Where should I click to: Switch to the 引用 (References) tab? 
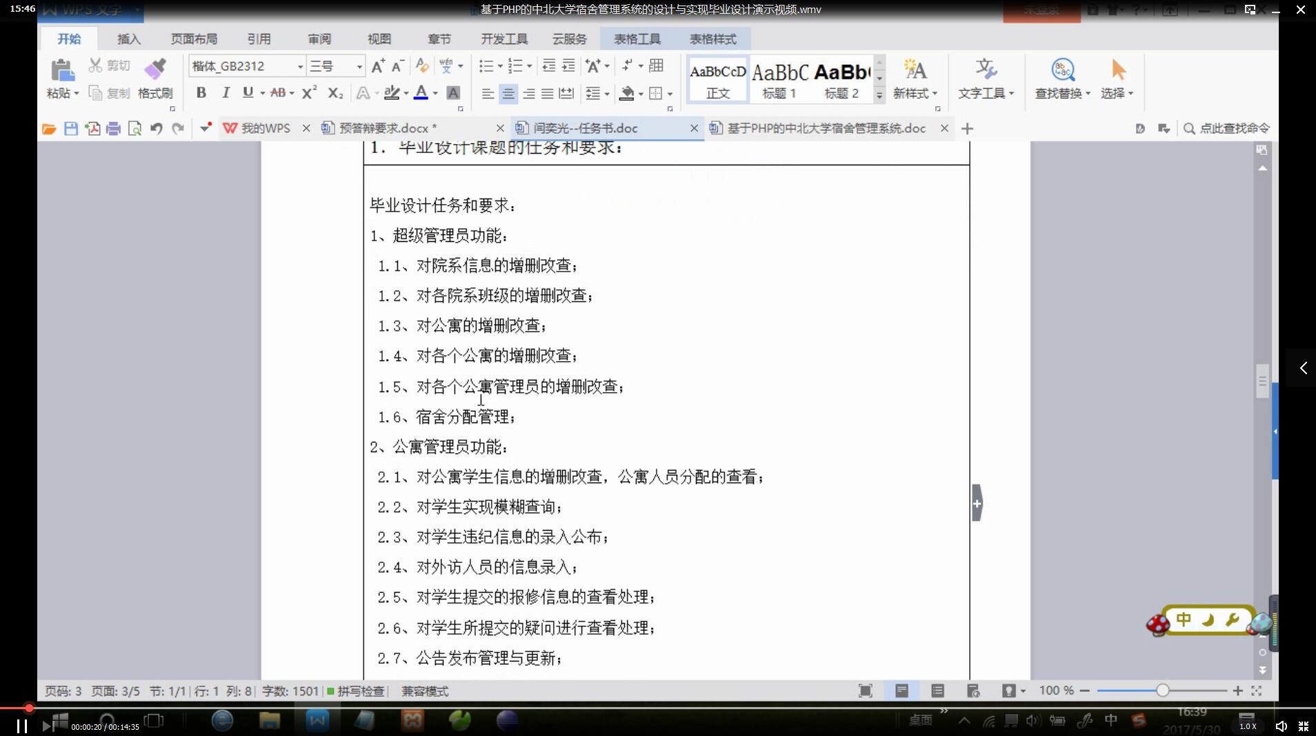coord(259,39)
